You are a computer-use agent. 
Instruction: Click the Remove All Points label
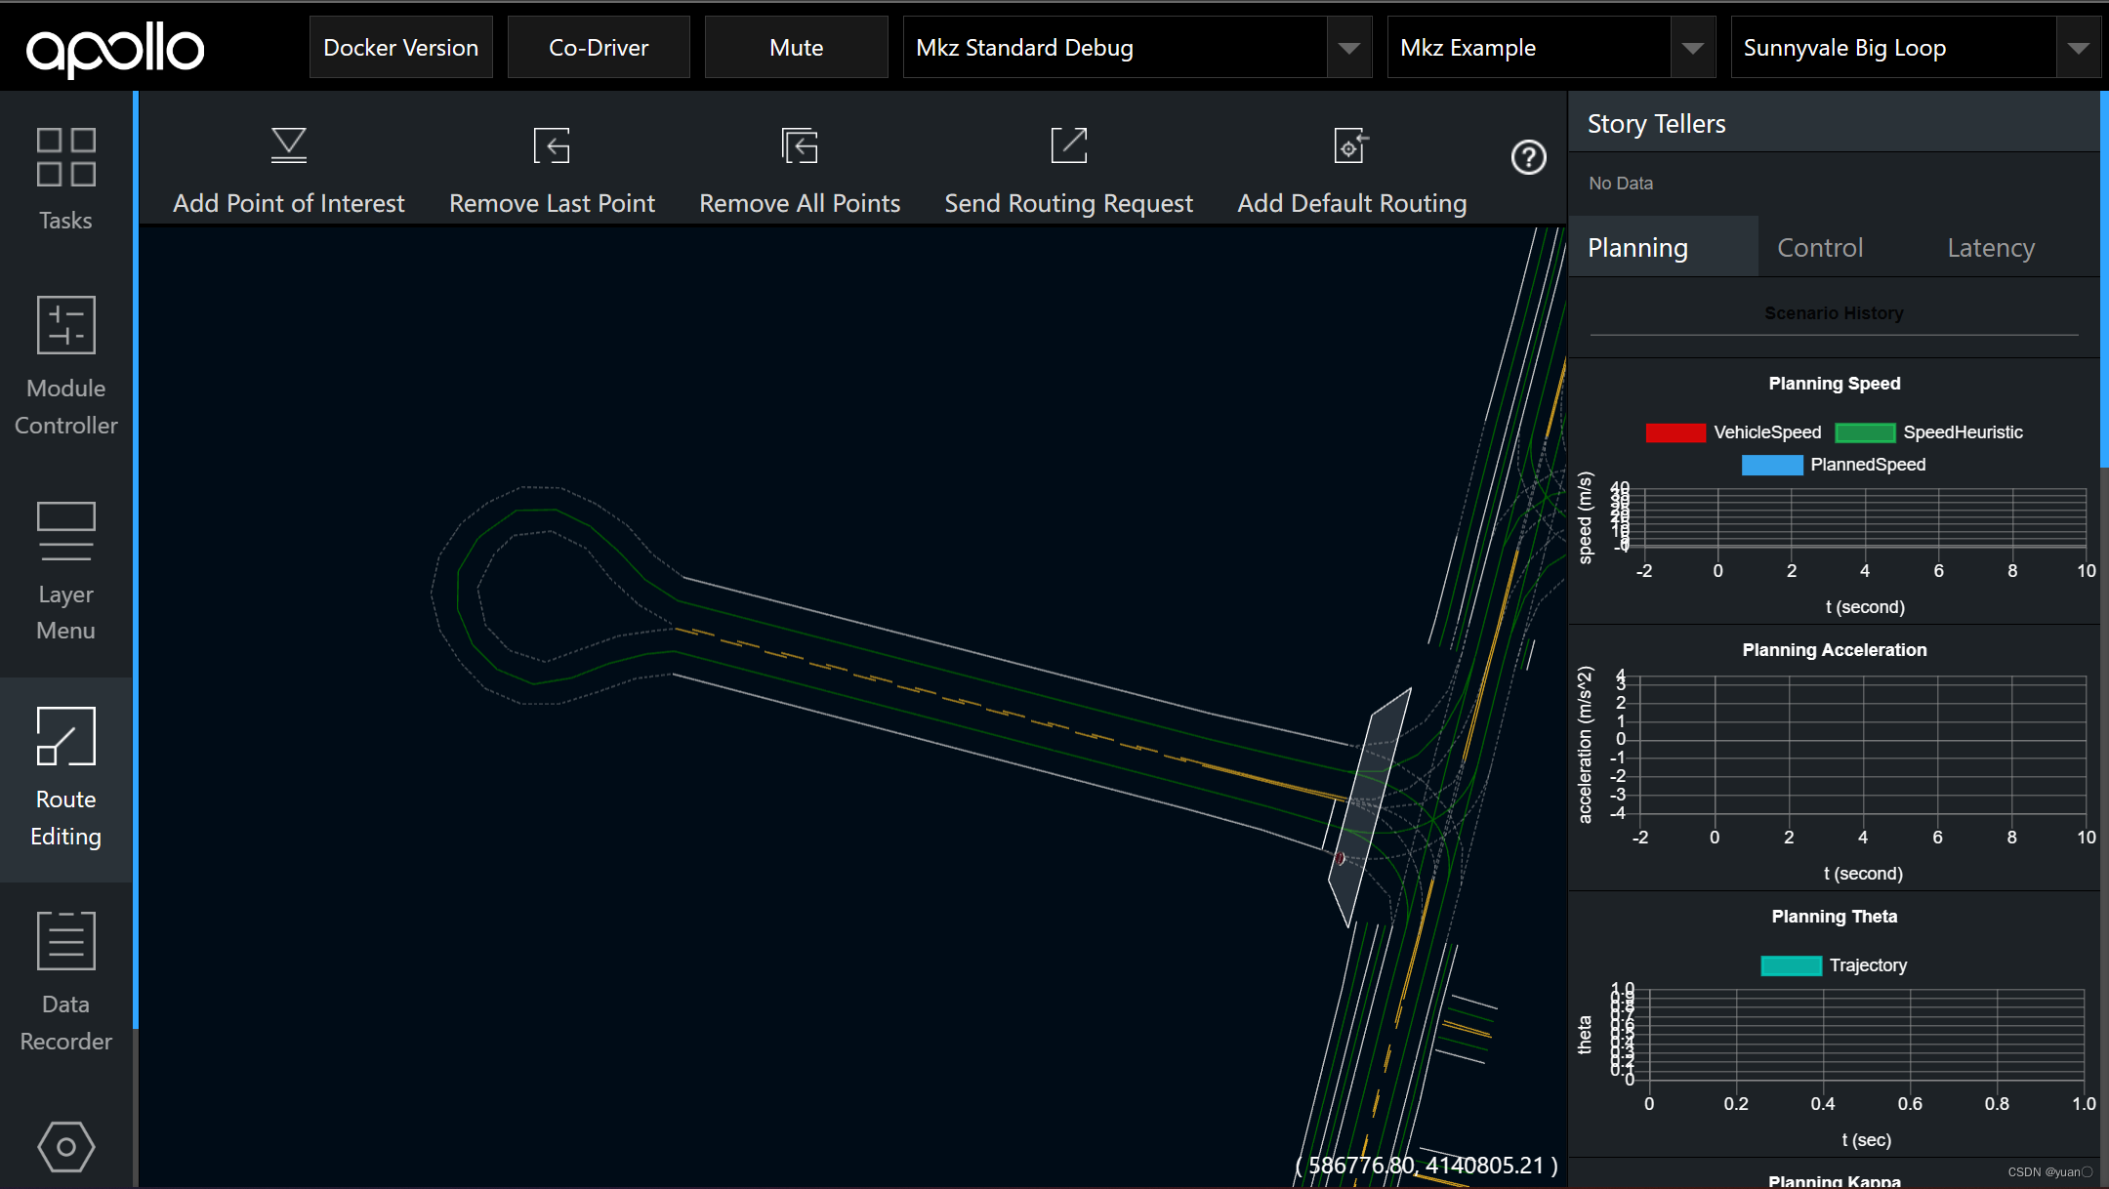[800, 203]
